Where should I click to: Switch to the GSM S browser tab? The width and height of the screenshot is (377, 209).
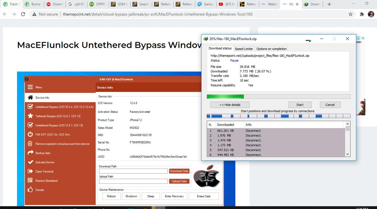119,4
